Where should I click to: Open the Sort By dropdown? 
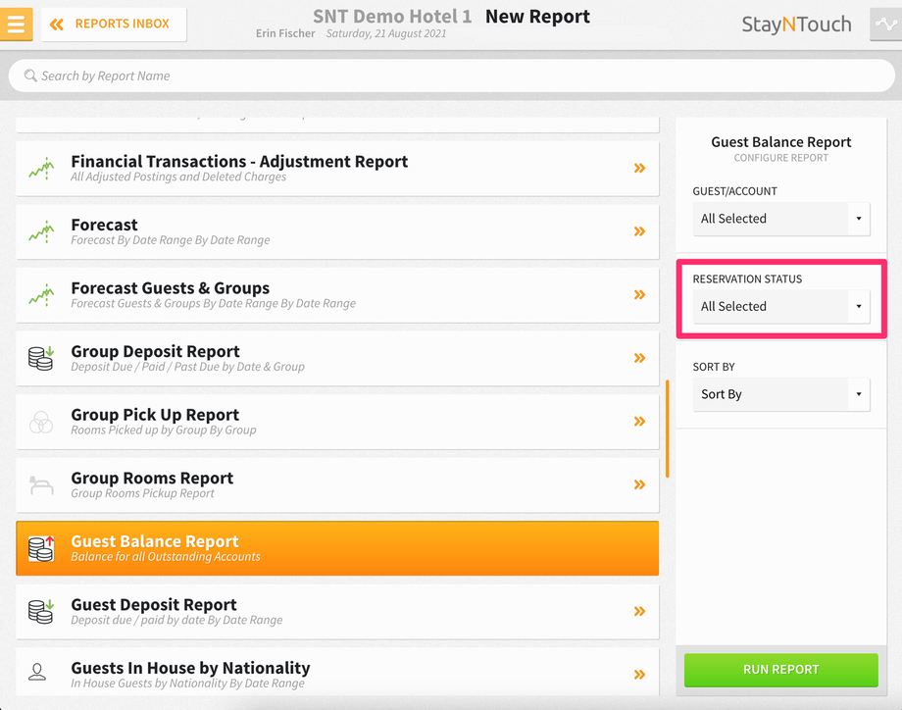coord(781,394)
